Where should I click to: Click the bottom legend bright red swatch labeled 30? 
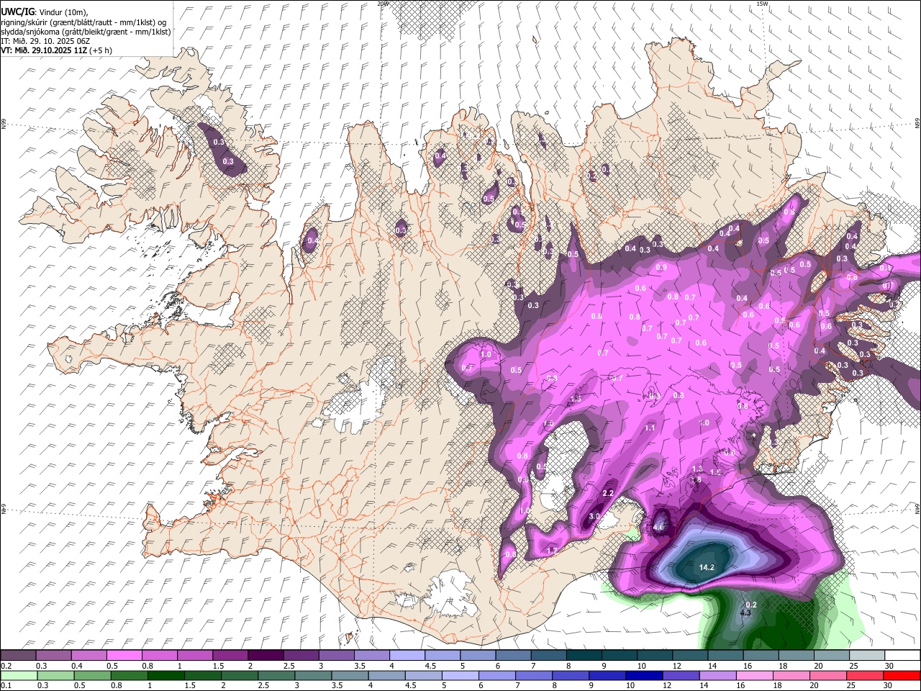point(902,675)
